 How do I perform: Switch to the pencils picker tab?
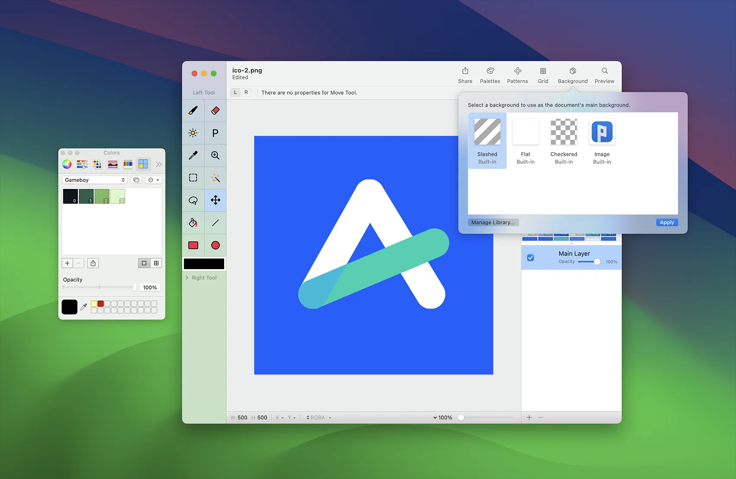[128, 164]
